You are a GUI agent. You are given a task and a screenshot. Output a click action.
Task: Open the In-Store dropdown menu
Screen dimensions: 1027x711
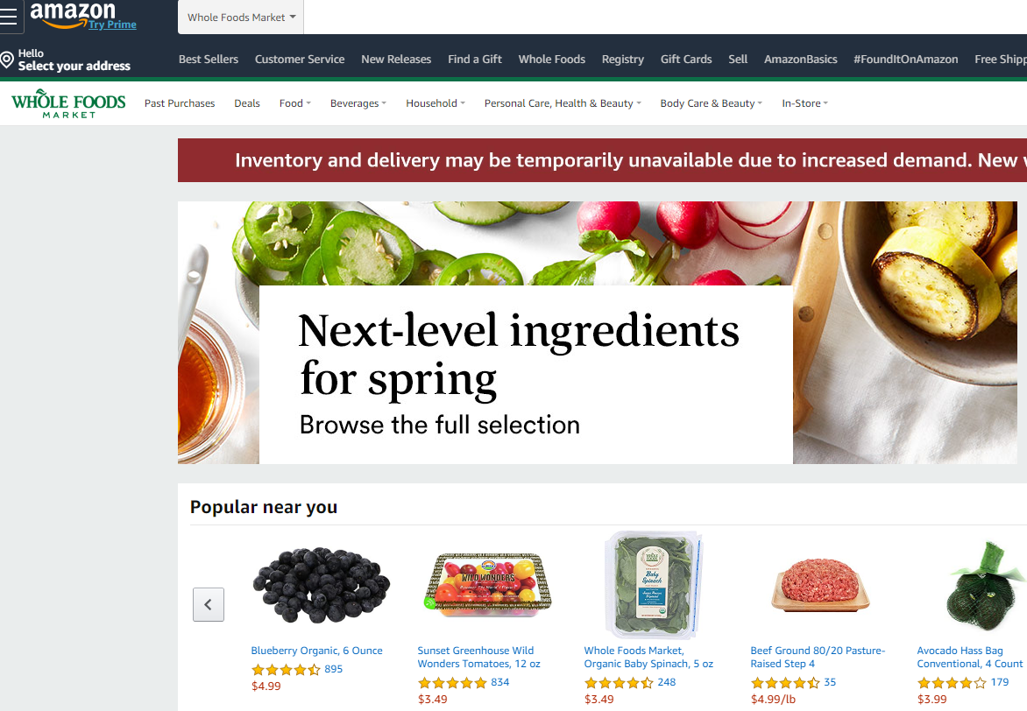tap(805, 103)
